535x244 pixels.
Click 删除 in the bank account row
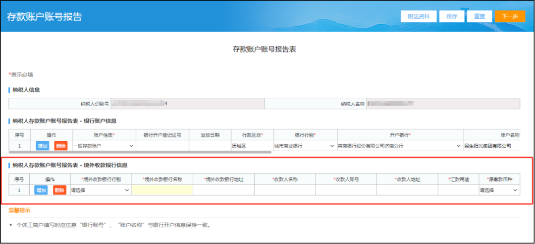[60, 146]
